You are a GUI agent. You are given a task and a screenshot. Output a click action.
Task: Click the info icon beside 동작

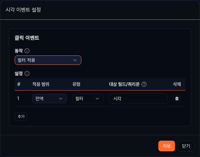pos(27,51)
